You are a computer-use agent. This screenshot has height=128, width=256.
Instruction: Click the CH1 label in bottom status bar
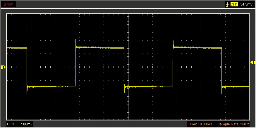(x=10, y=124)
